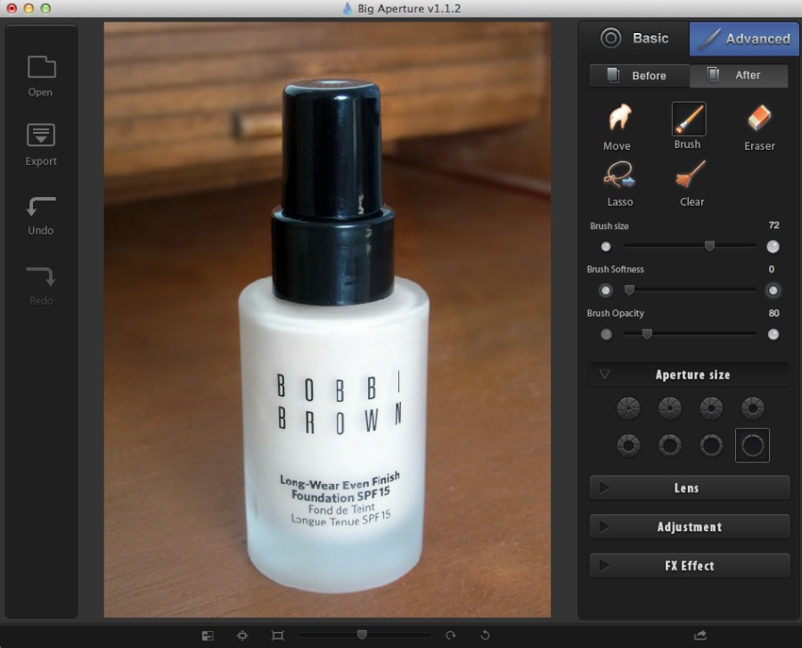Click the Brush Softness slider handle
This screenshot has height=648, width=802.
(x=629, y=290)
